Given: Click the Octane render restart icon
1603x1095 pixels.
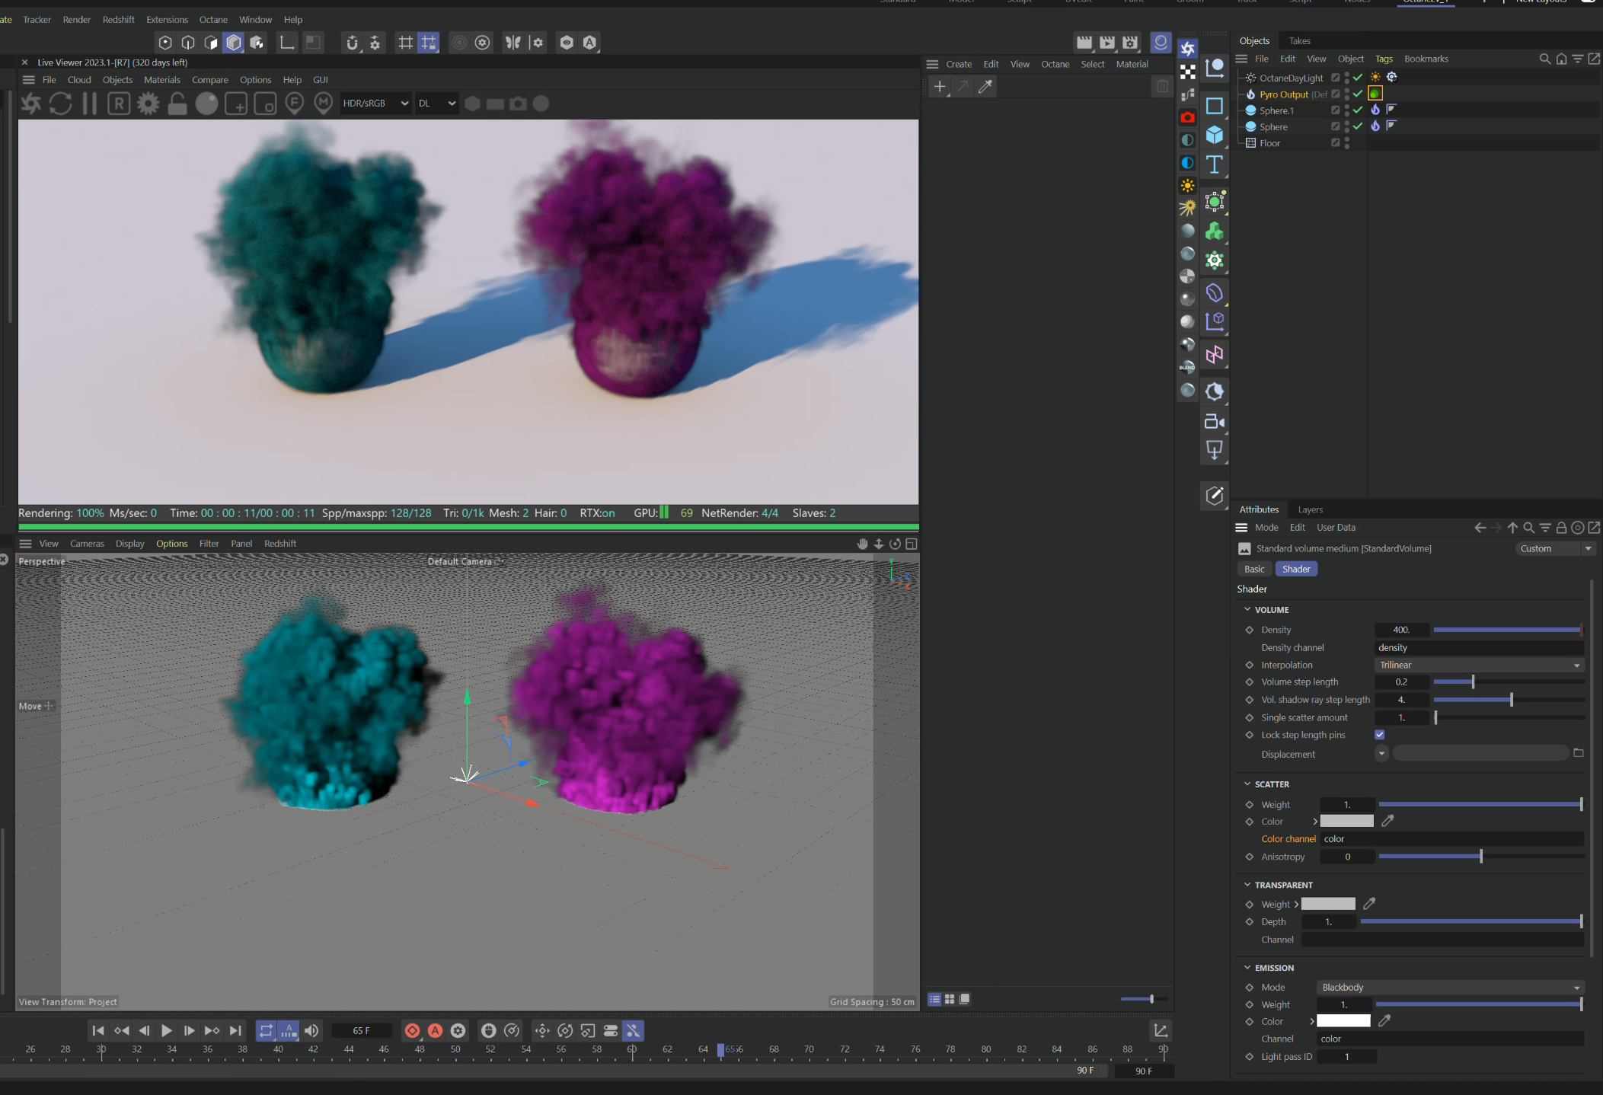Looking at the screenshot, I should (x=60, y=104).
